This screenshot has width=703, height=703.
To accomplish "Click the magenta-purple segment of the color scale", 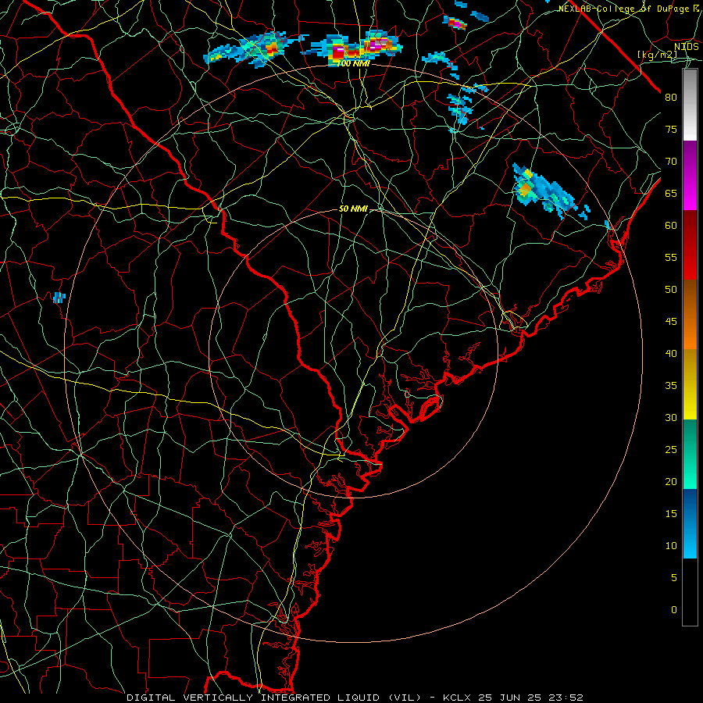I will tap(690, 175).
